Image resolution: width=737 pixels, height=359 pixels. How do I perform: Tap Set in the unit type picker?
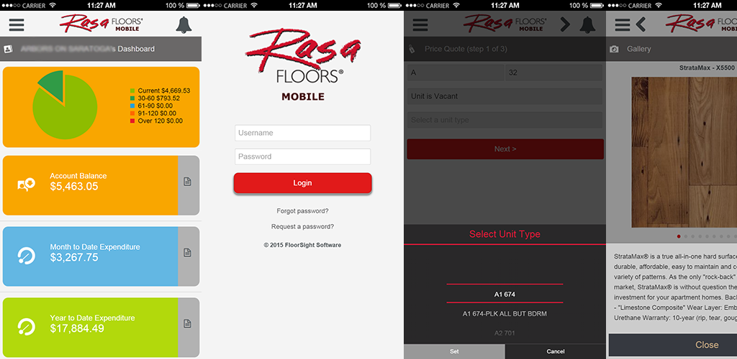(455, 352)
